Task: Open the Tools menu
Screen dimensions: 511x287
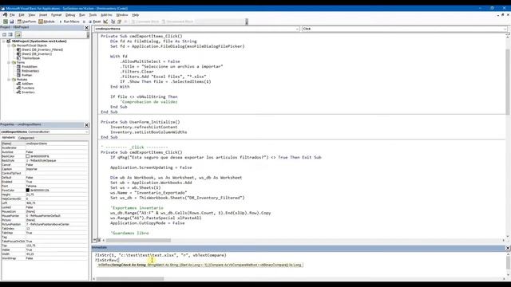Action: (x=93, y=15)
